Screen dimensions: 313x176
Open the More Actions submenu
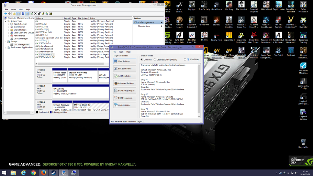(148, 26)
